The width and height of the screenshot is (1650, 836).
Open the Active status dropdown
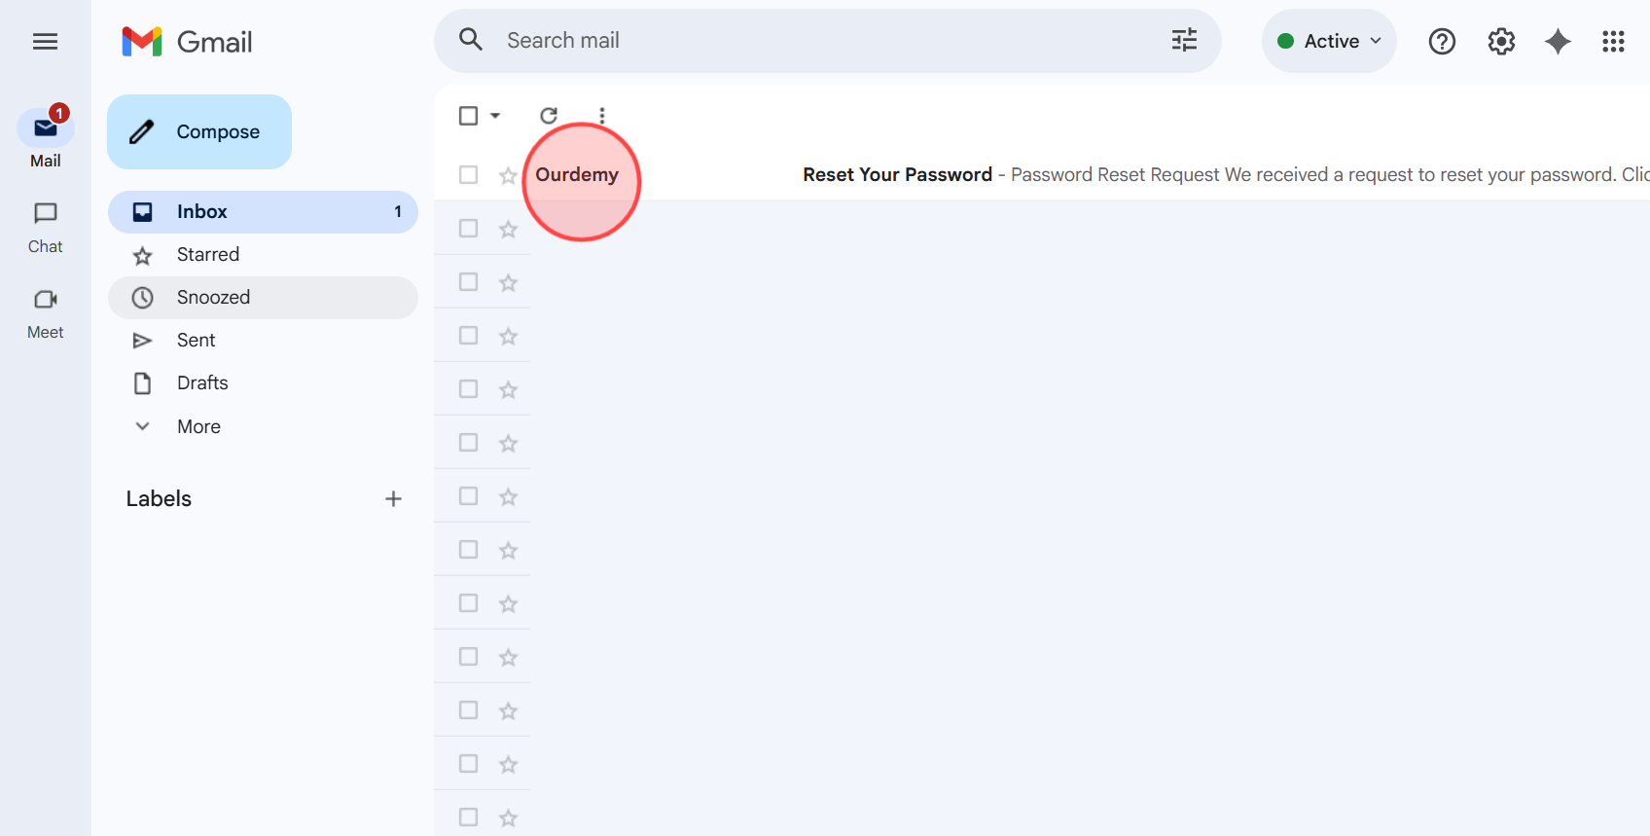tap(1329, 41)
